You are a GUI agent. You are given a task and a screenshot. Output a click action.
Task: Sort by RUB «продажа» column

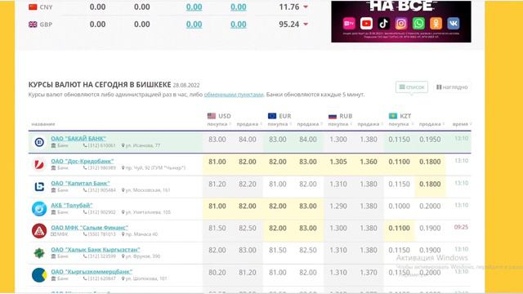pos(370,124)
